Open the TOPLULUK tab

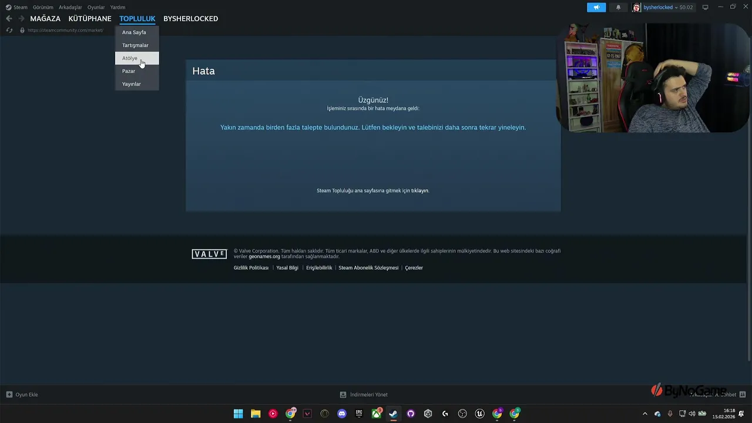coord(137,19)
